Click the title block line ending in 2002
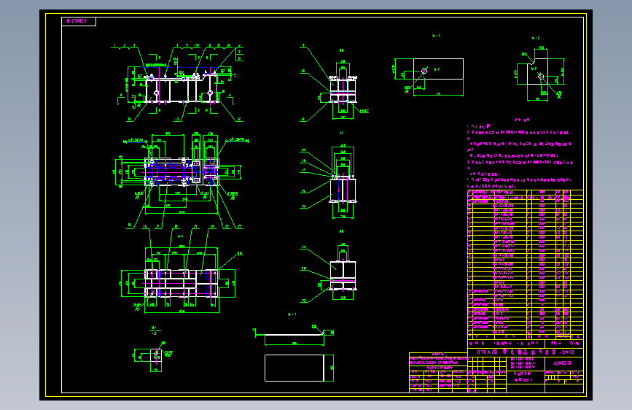632x410 pixels. [x=526, y=352]
